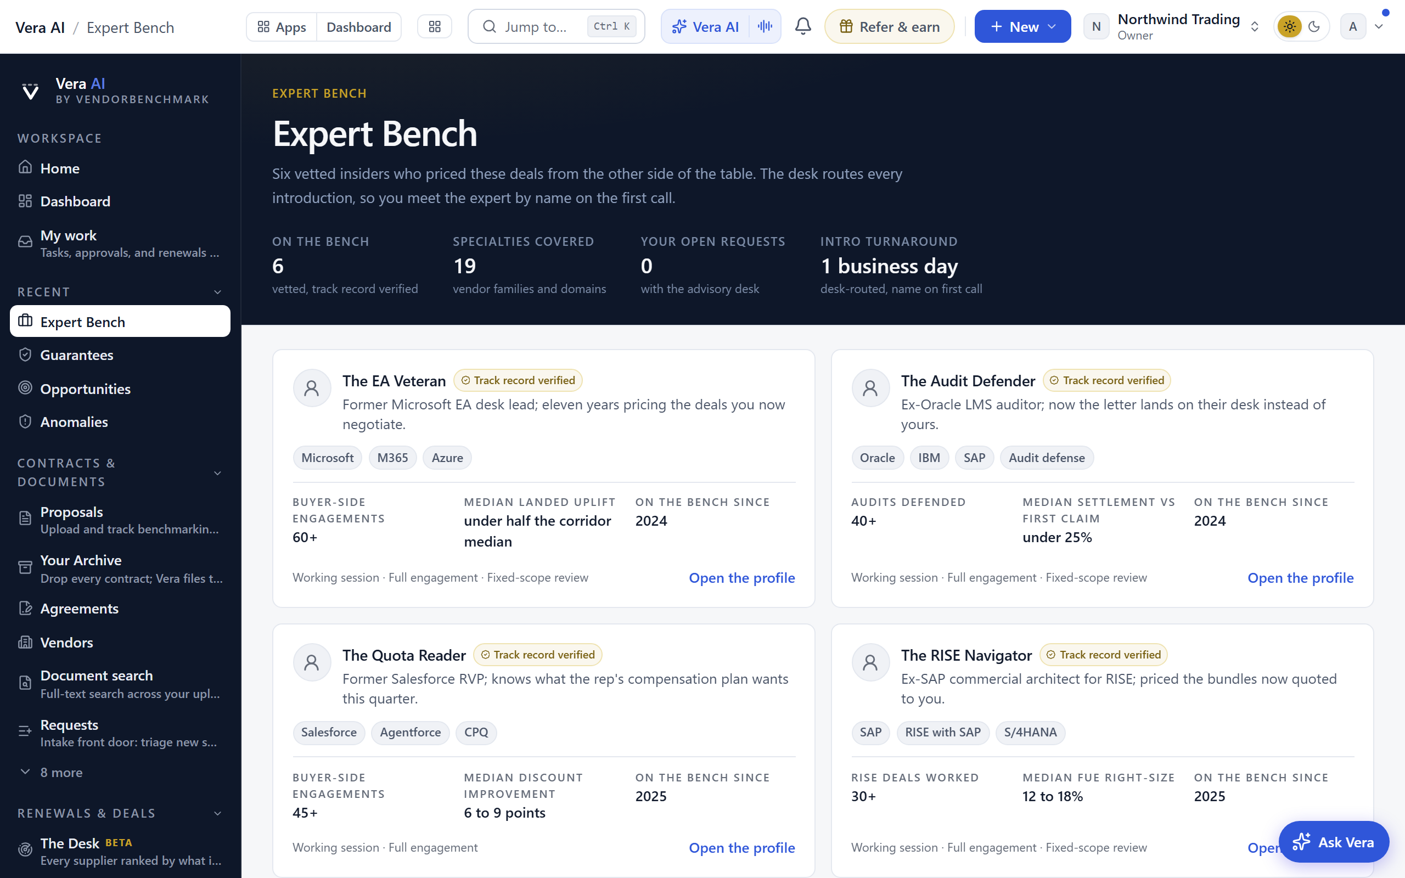Open Home from the sidebar
The image size is (1405, 878).
120,168
